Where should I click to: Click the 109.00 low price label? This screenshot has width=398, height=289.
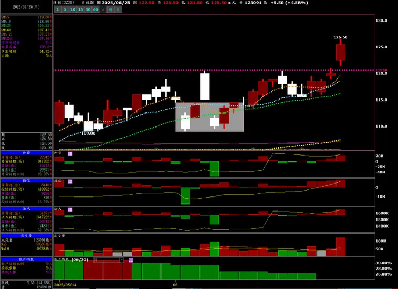pos(88,133)
